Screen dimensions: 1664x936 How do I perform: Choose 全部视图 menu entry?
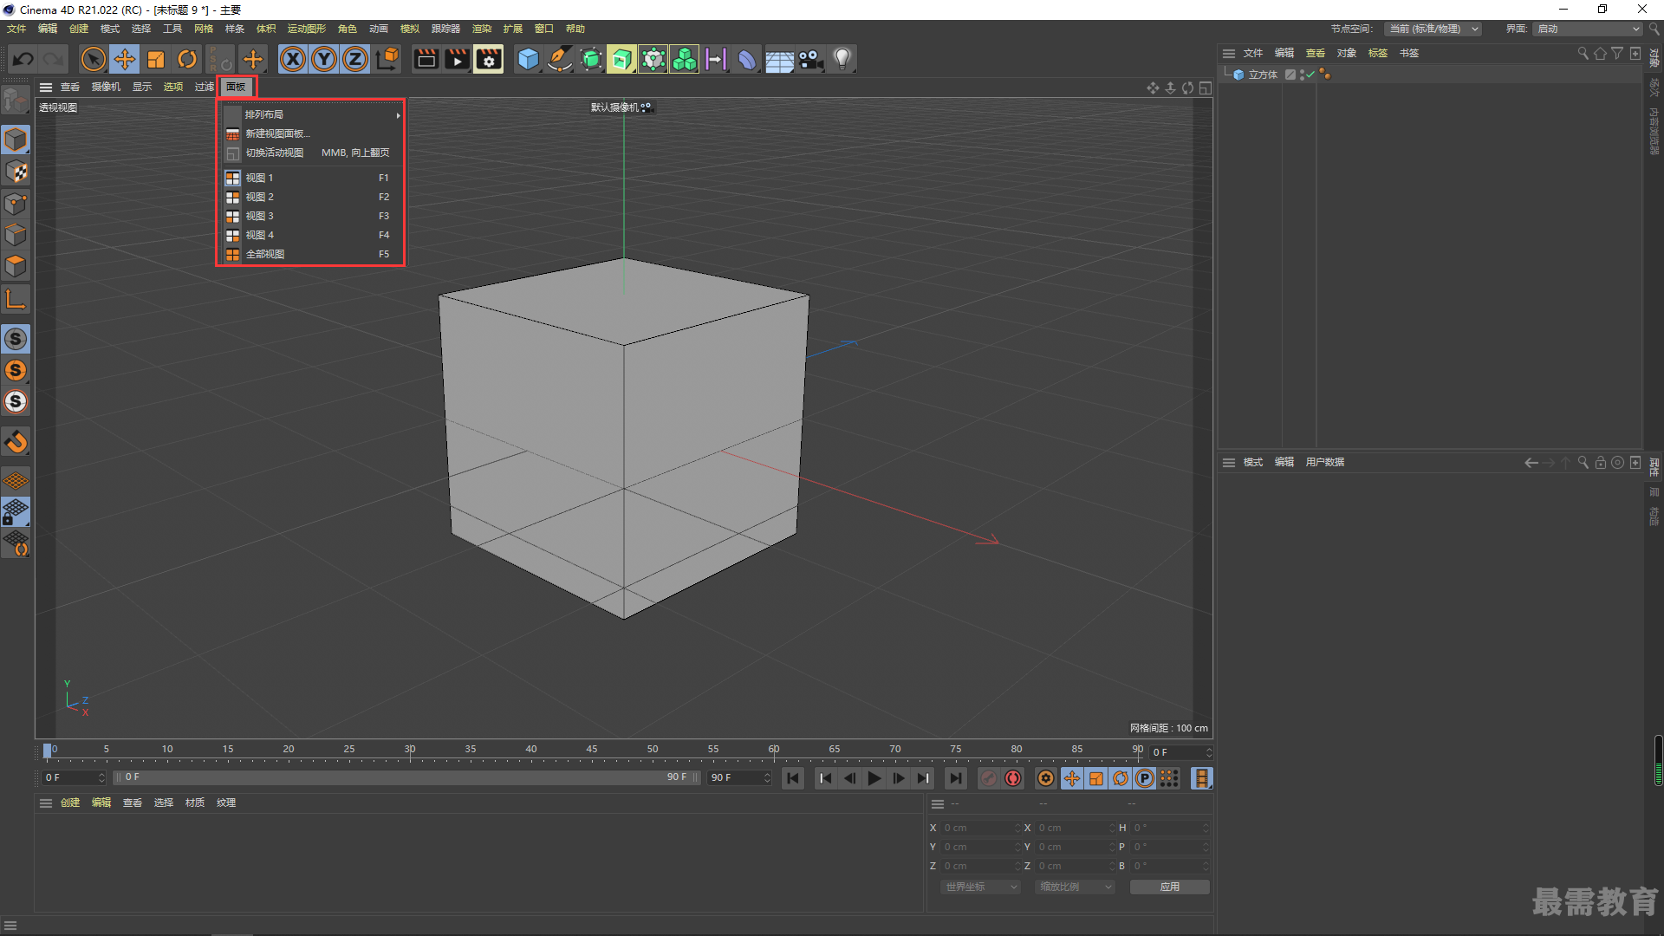(310, 254)
